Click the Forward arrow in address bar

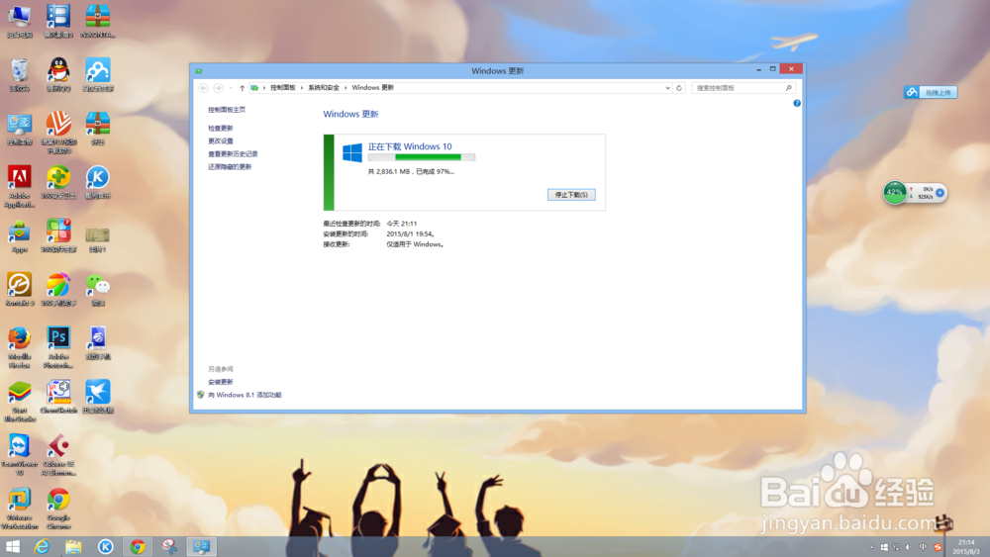coord(218,88)
